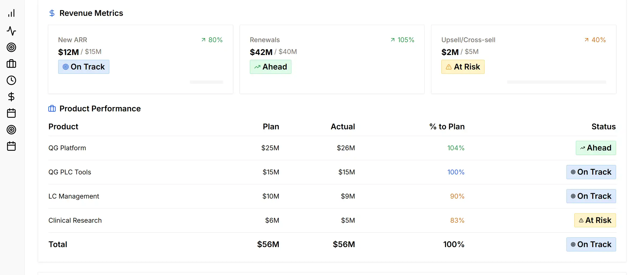630x275 pixels.
Task: Click the activity pulse icon in the sidebar
Action: [11, 31]
